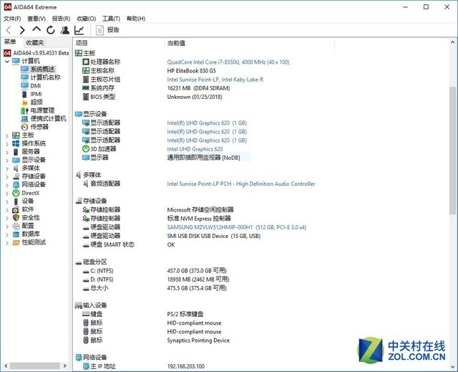Click the 键盘 keyboard icon
Viewport: 458px width, 372px height.
click(x=86, y=314)
